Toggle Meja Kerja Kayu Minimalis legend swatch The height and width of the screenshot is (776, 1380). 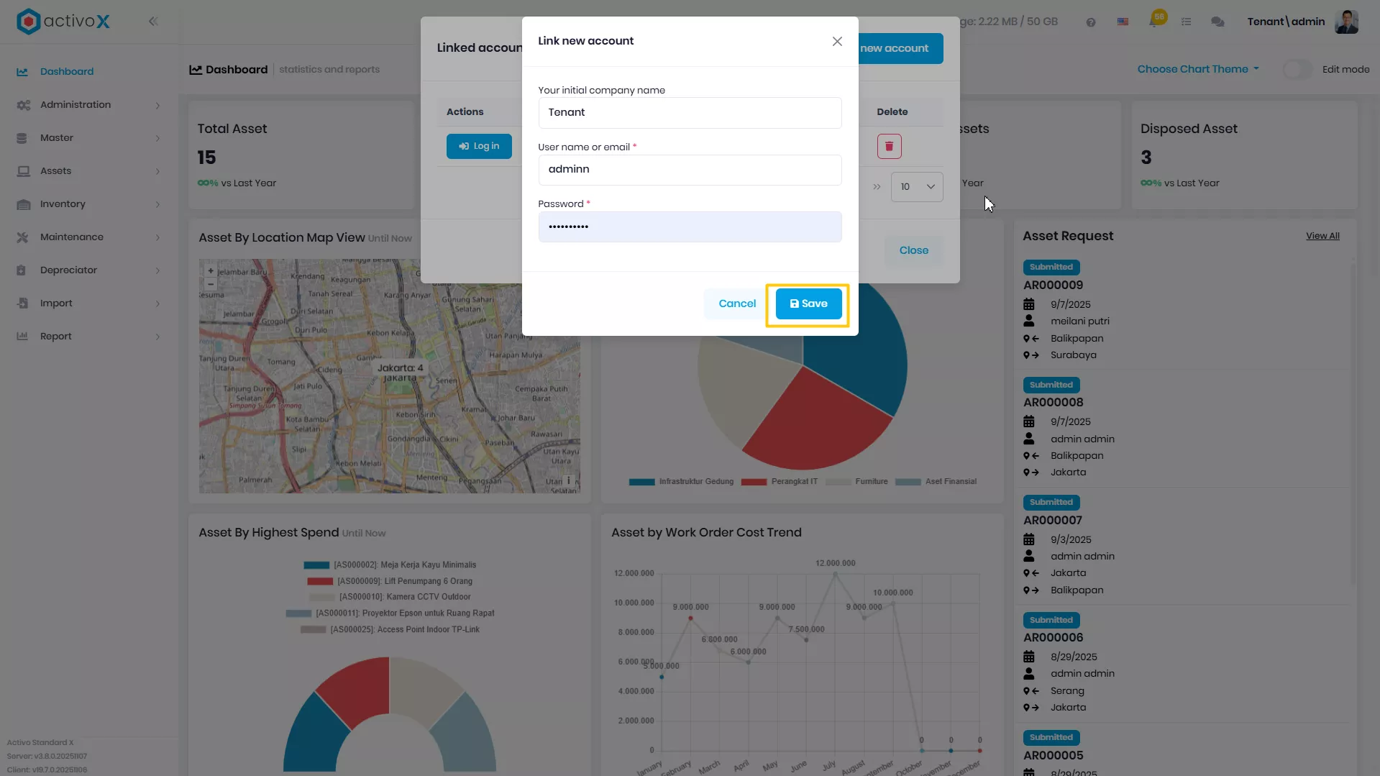(316, 565)
